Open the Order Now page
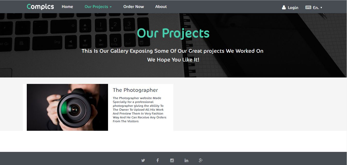The height and width of the screenshot is (165, 347). pyautogui.click(x=134, y=7)
